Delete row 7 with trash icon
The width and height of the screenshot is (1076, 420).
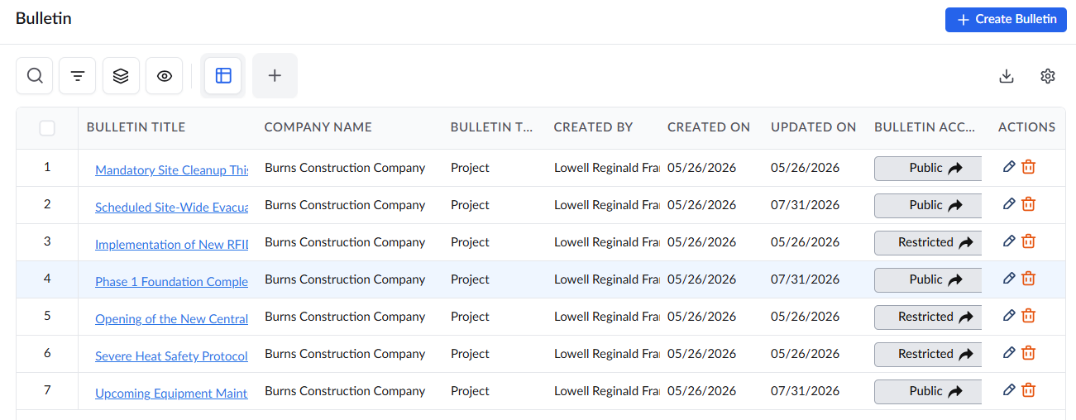[1028, 390]
